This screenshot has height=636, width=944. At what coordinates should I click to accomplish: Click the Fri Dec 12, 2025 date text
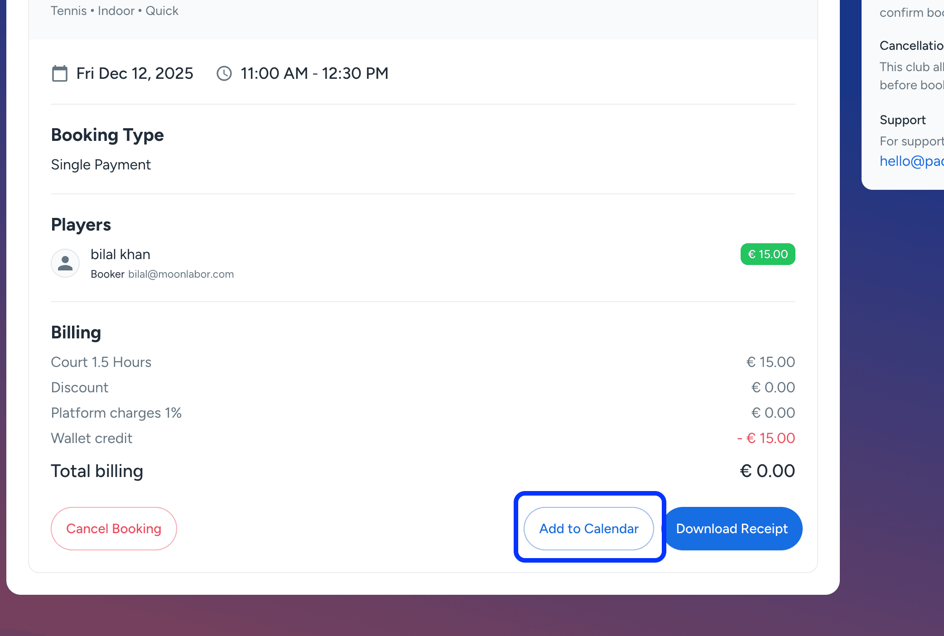click(x=135, y=73)
